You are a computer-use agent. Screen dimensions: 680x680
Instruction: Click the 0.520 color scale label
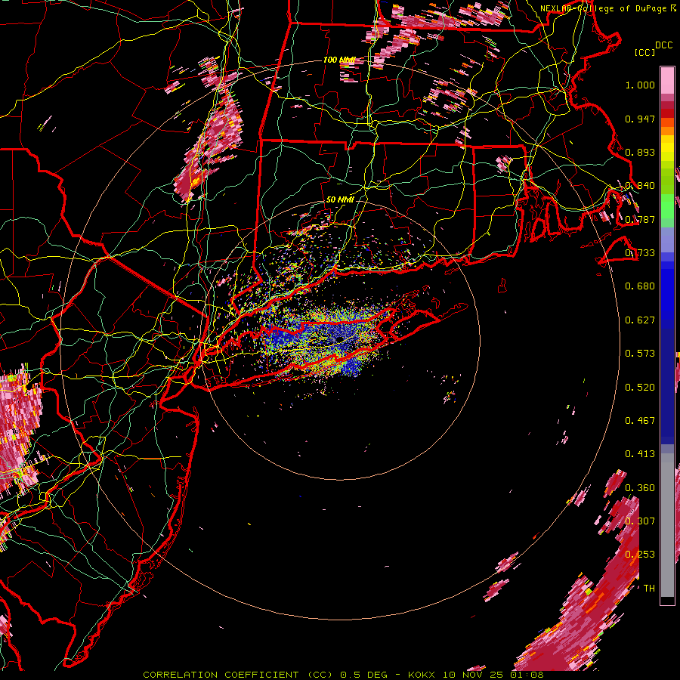pyautogui.click(x=640, y=387)
